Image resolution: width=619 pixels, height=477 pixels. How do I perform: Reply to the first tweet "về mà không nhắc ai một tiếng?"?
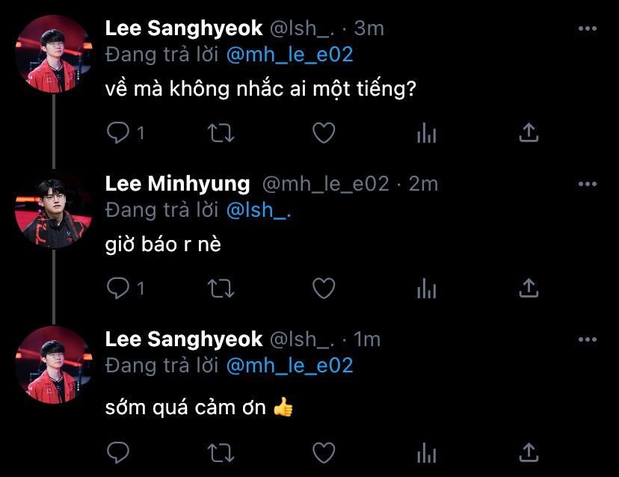(118, 133)
